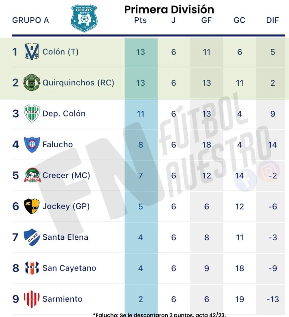Viewport: 289px width, 317px height.
Task: Click Jockey (GP) black-yellow shield
Action: [x=32, y=206]
